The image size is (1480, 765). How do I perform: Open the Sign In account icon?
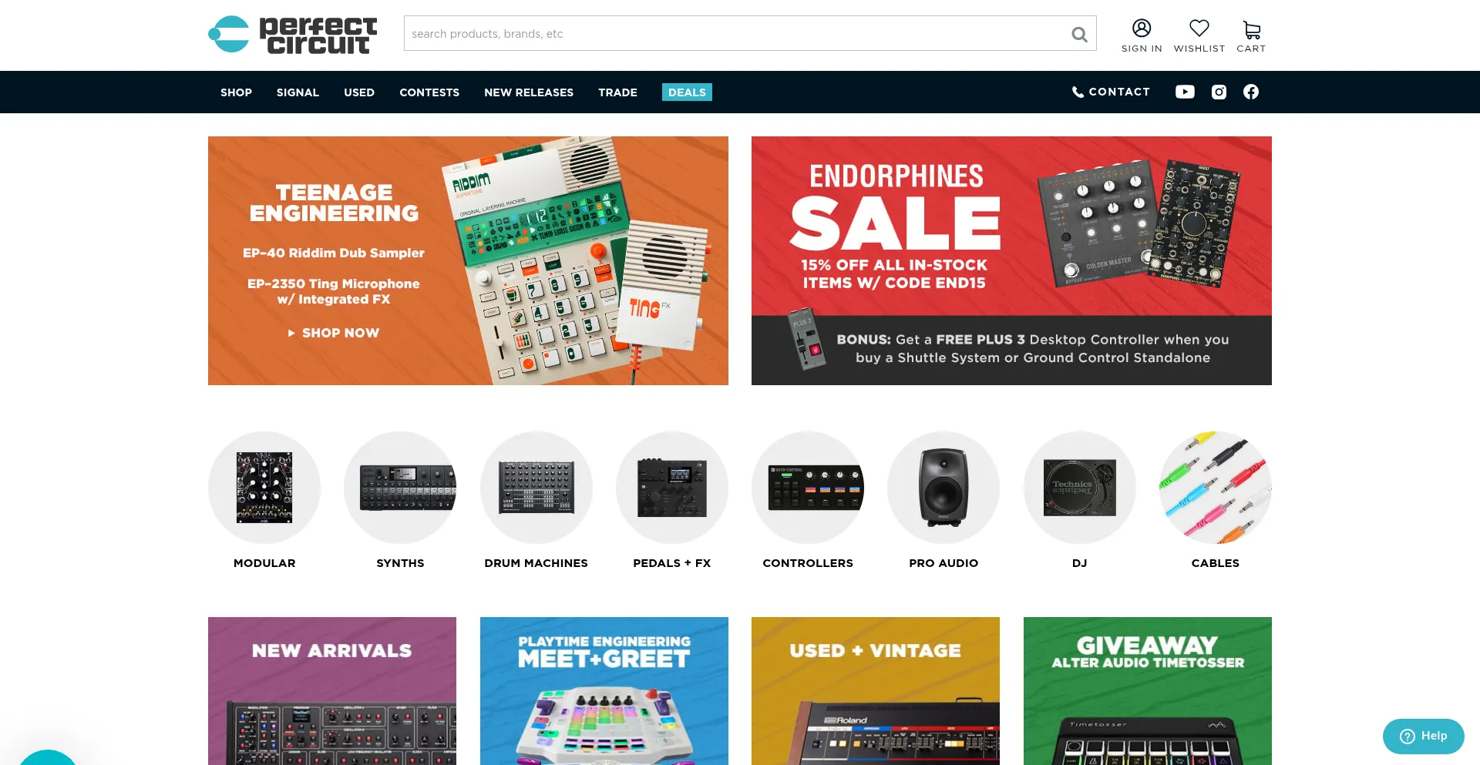coord(1142,28)
